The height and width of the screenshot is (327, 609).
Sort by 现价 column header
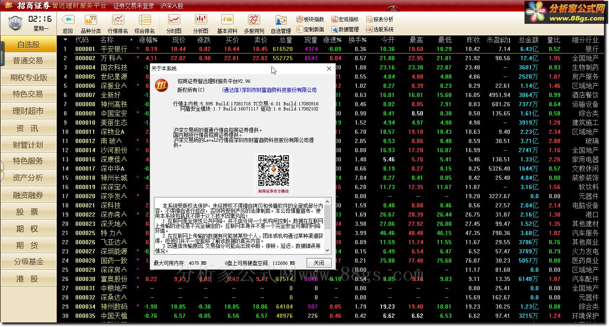pyautogui.click(x=179, y=40)
